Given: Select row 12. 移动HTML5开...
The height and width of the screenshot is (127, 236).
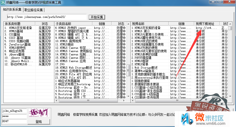Looking at the screenshot, I should pos(18,64).
